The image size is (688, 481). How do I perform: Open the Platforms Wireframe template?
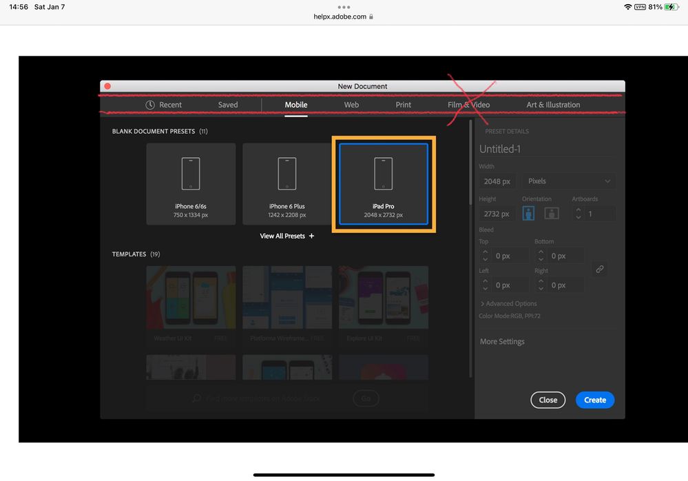tap(287, 305)
